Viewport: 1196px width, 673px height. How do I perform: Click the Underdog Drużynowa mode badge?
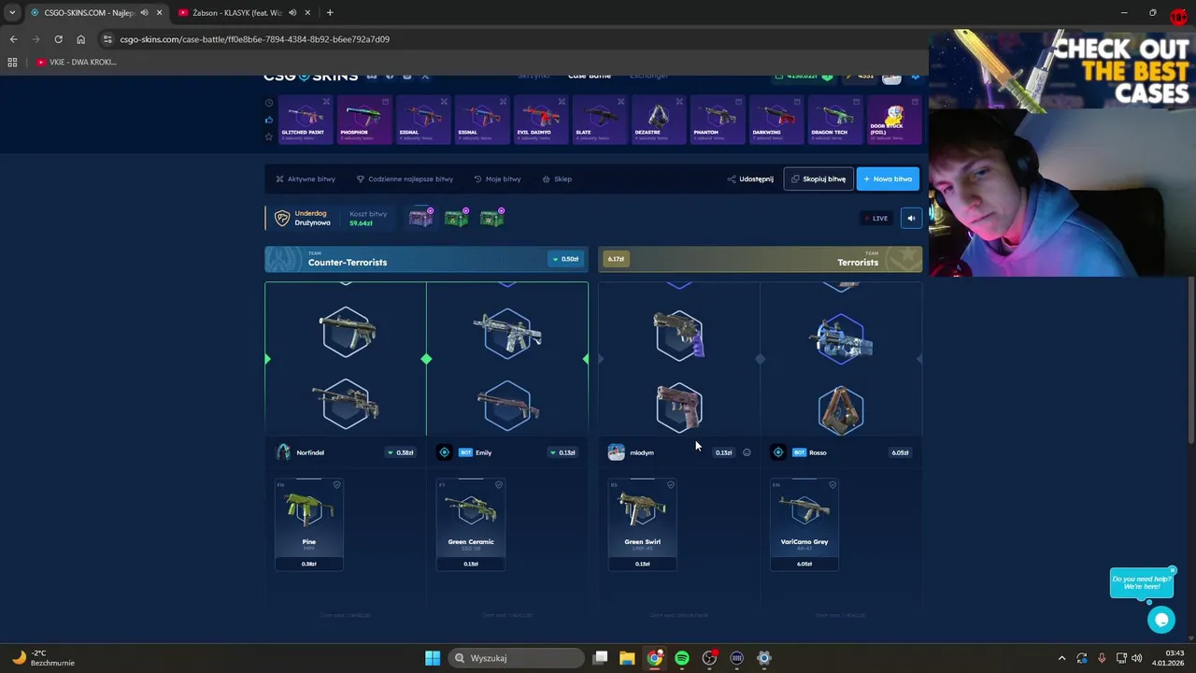coord(303,218)
